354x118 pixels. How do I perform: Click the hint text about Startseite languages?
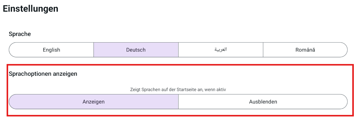(178, 89)
